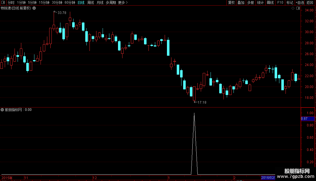
Task: Open dropdown next to 特锐德 chart title
Action: 34,8
